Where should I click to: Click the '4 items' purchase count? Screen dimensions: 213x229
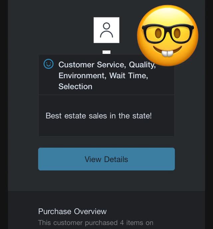pyautogui.click(x=131, y=223)
